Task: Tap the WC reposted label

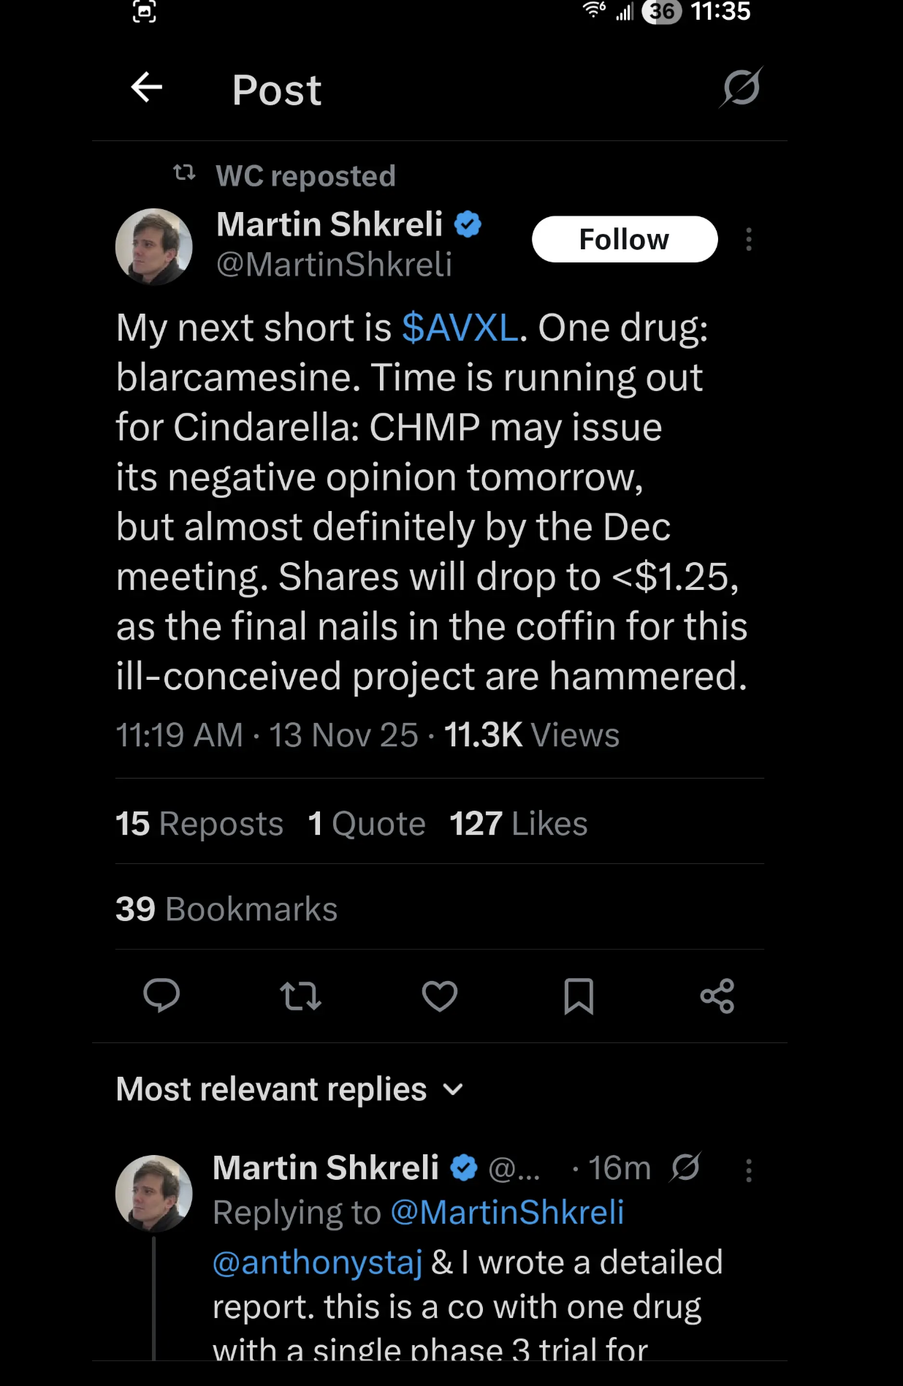Action: pos(305,176)
